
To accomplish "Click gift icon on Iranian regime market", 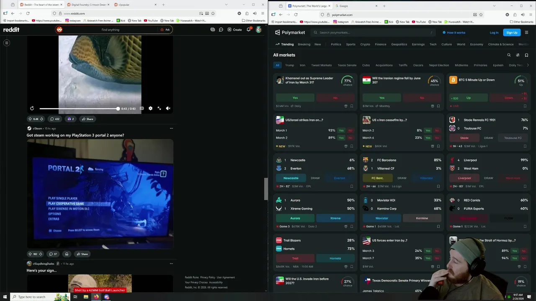I will pos(433,106).
